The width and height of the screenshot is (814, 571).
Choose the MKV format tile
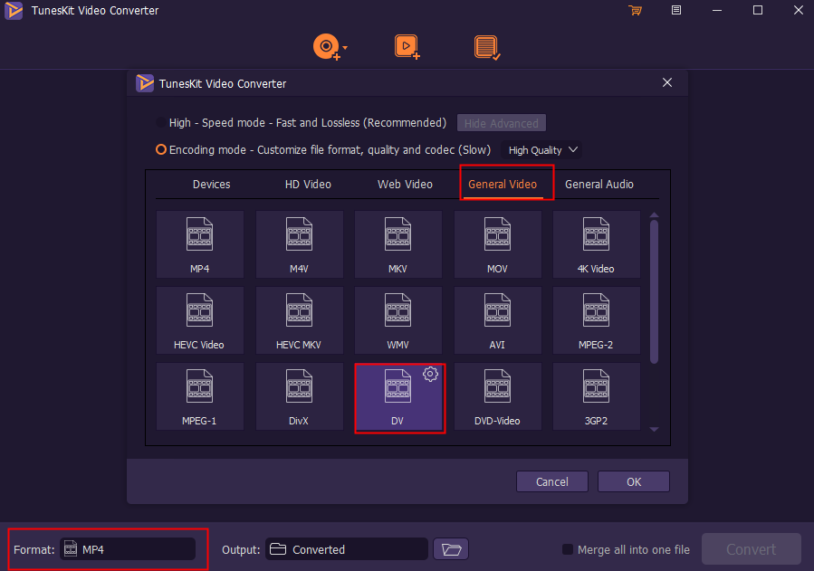(x=398, y=244)
